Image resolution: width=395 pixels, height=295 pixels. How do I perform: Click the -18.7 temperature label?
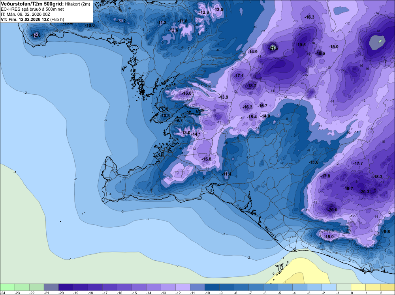(x=251, y=86)
